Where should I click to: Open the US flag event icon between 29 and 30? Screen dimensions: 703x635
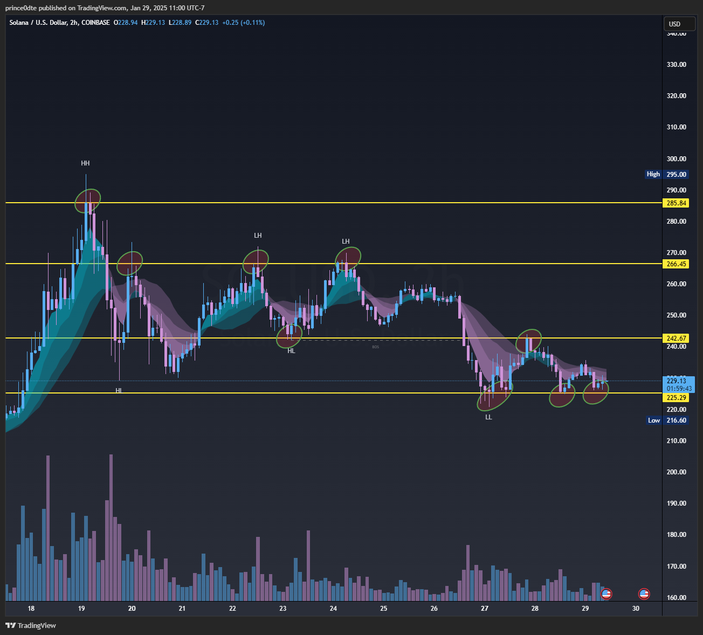[606, 594]
